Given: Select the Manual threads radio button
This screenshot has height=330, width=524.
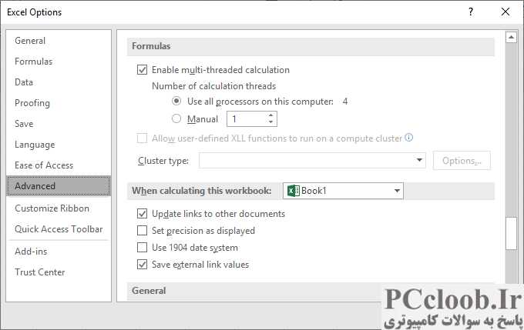Looking at the screenshot, I should click(x=176, y=118).
